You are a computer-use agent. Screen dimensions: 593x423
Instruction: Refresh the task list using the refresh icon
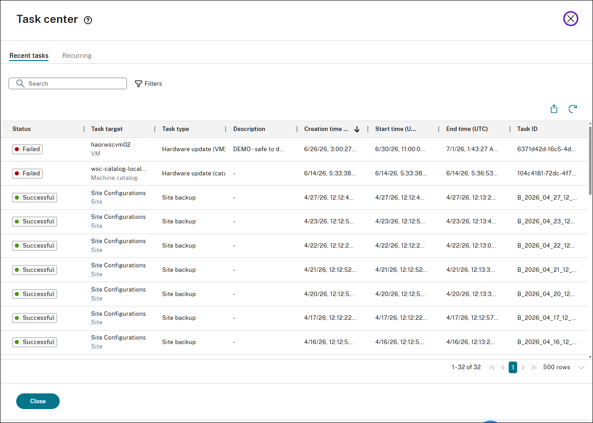click(573, 109)
